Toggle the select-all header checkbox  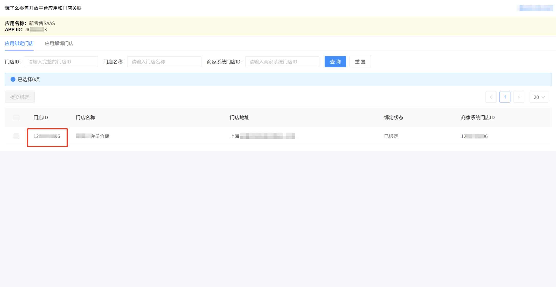click(16, 117)
